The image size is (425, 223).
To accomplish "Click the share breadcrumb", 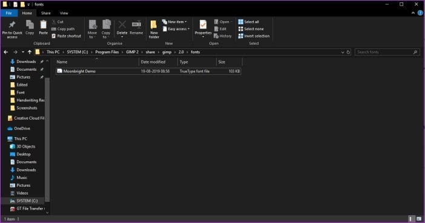I will point(150,52).
